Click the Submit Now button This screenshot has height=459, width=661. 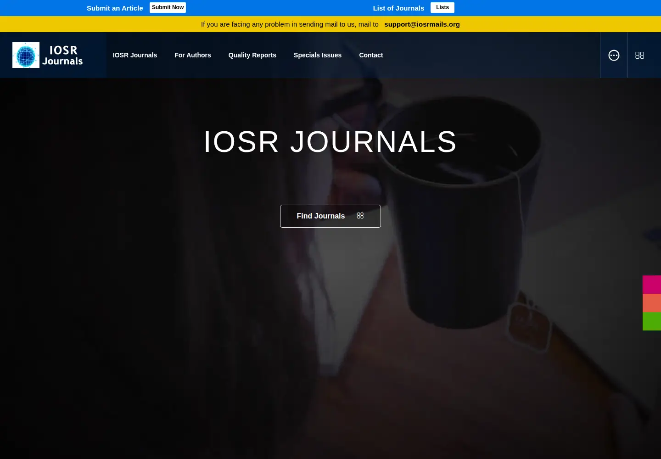168,7
